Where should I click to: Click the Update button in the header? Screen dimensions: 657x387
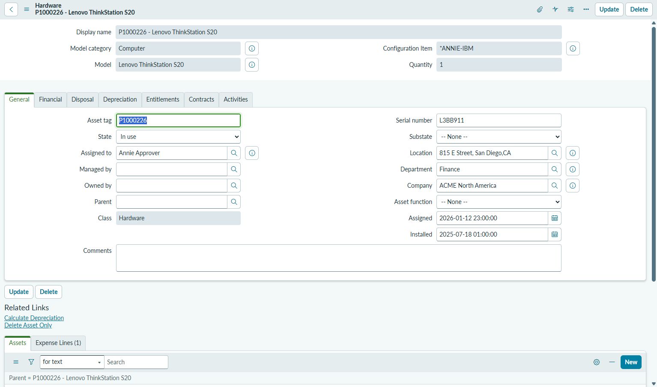click(x=609, y=9)
